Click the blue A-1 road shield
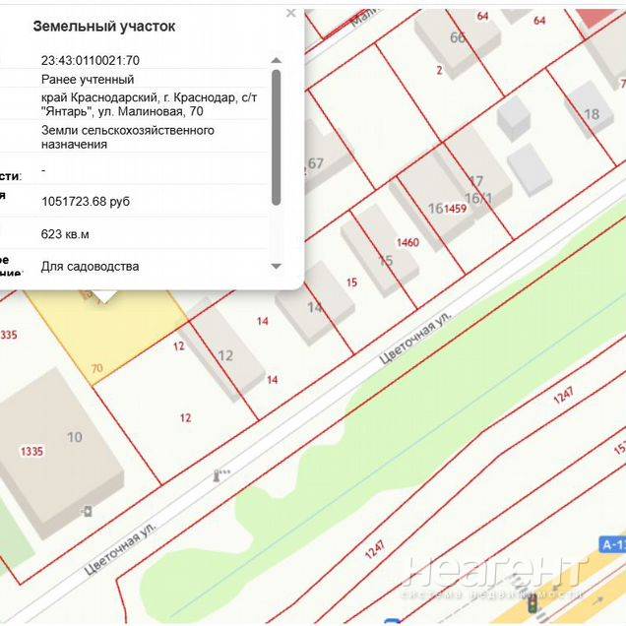The width and height of the screenshot is (626, 626). coord(612,544)
